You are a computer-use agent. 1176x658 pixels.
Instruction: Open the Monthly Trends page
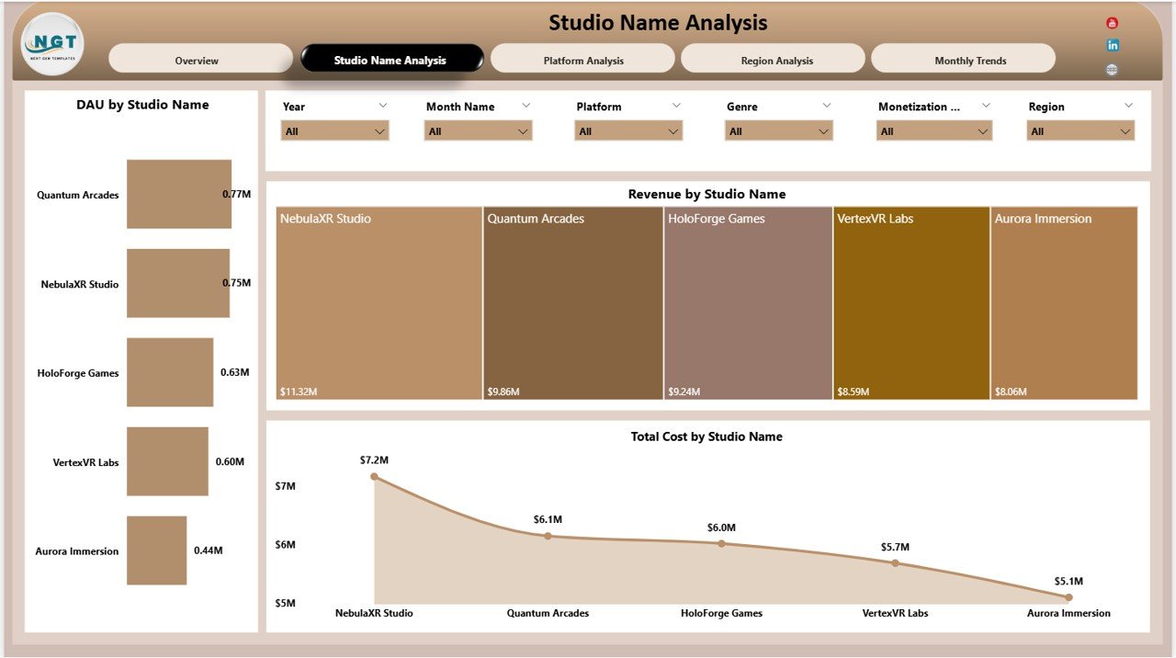[x=963, y=58]
